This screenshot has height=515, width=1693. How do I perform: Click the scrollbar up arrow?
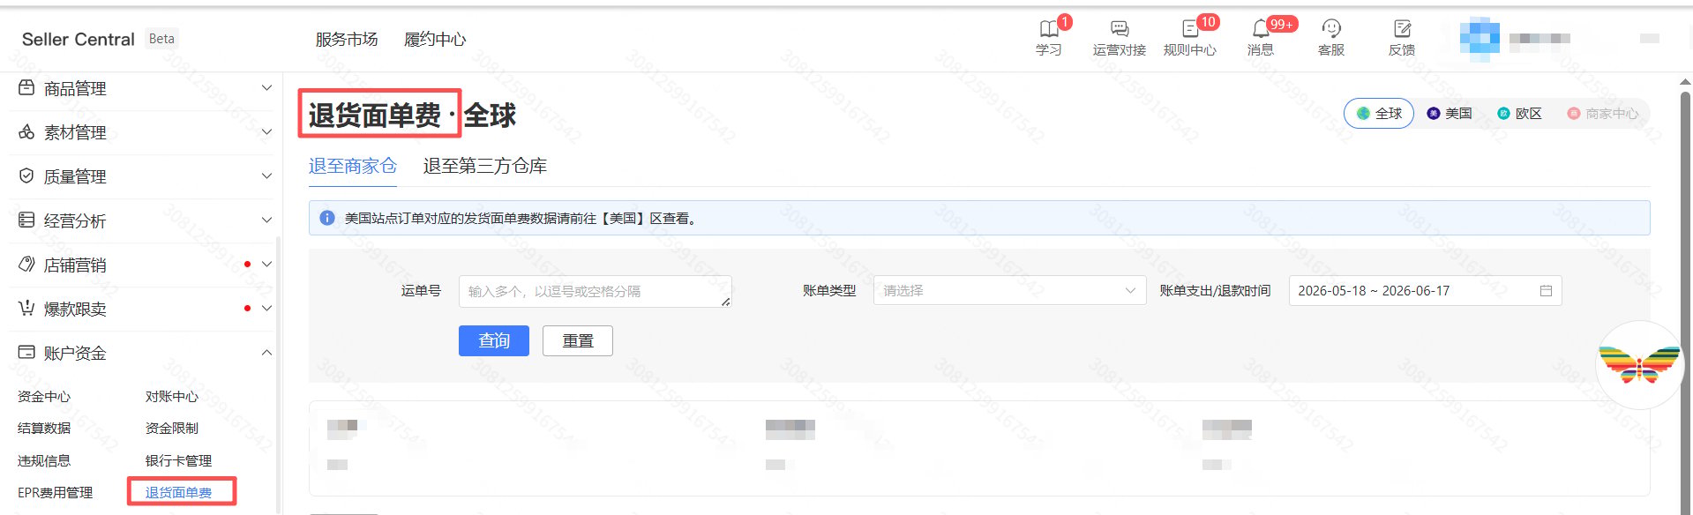pyautogui.click(x=1685, y=83)
